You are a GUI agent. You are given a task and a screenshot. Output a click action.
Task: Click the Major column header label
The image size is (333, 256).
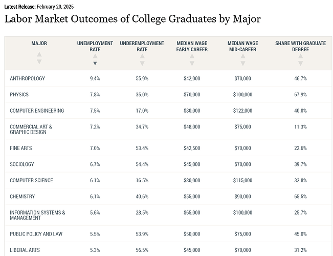39,44
